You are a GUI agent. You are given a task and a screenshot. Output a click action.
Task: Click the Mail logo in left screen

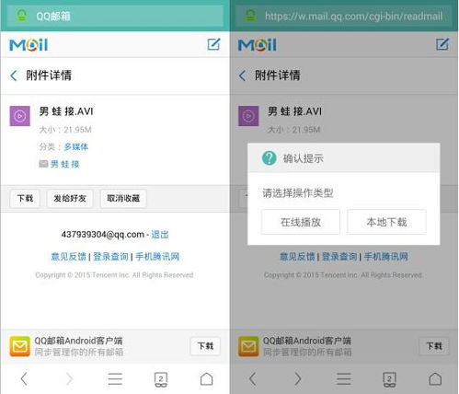[x=29, y=45]
